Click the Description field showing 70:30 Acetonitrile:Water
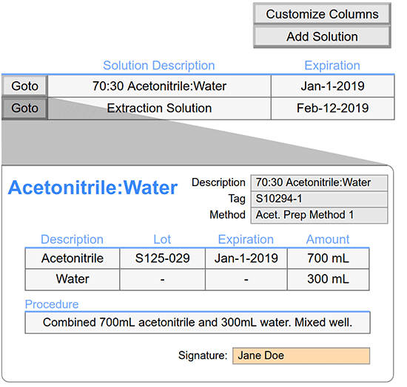 [x=319, y=182]
